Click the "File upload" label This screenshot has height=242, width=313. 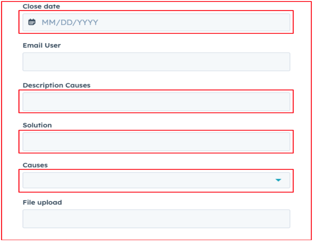[42, 202]
